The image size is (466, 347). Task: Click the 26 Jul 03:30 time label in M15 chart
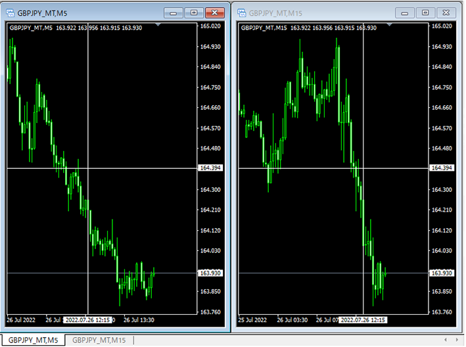click(x=292, y=320)
